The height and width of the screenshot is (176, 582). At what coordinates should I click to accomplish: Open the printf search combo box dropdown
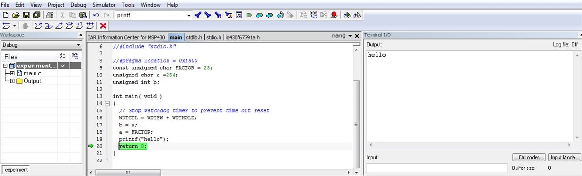tap(189, 16)
